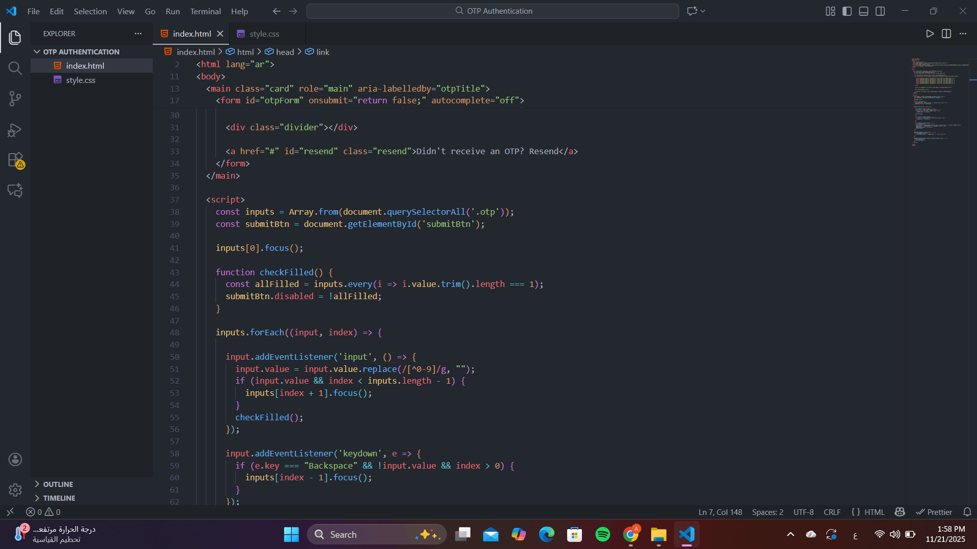Open the Extensions view

point(15,160)
